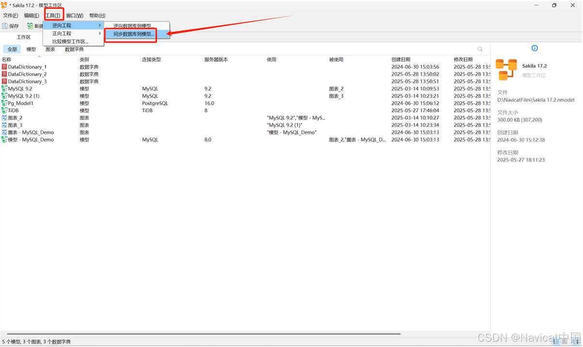This screenshot has width=583, height=347.
Task: Click the MySQL 9.2 (1) model icon
Action: point(4,96)
